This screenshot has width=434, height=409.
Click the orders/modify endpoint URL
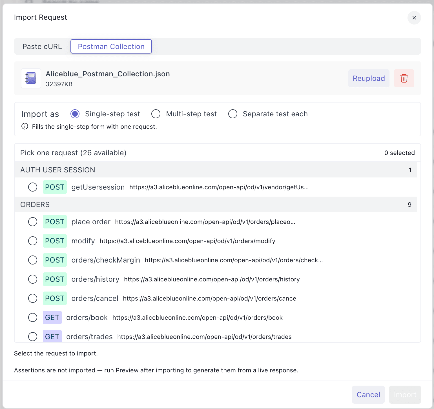[x=187, y=241]
